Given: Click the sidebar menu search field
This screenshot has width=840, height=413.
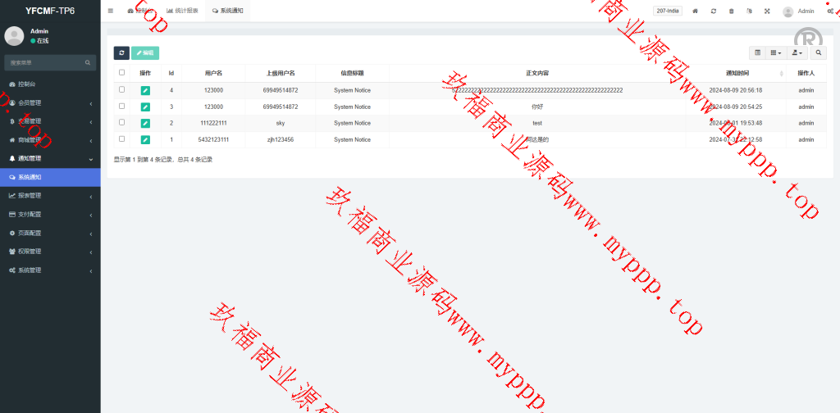Looking at the screenshot, I should tap(45, 62).
